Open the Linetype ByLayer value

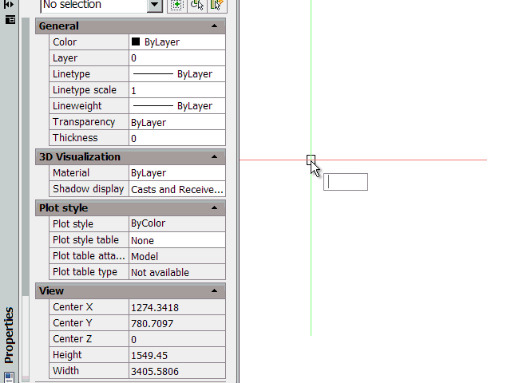click(177, 74)
